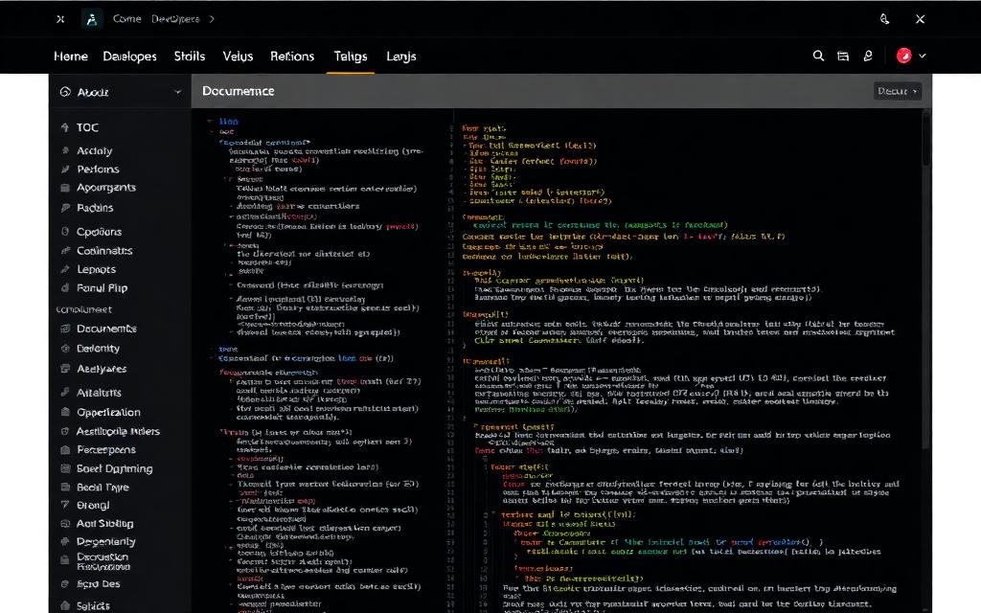
Task: Open the Decur dropdown in Documence header
Action: click(x=897, y=91)
